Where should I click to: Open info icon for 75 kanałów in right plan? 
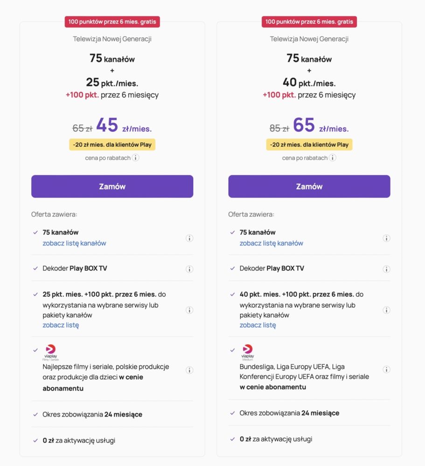pyautogui.click(x=386, y=238)
